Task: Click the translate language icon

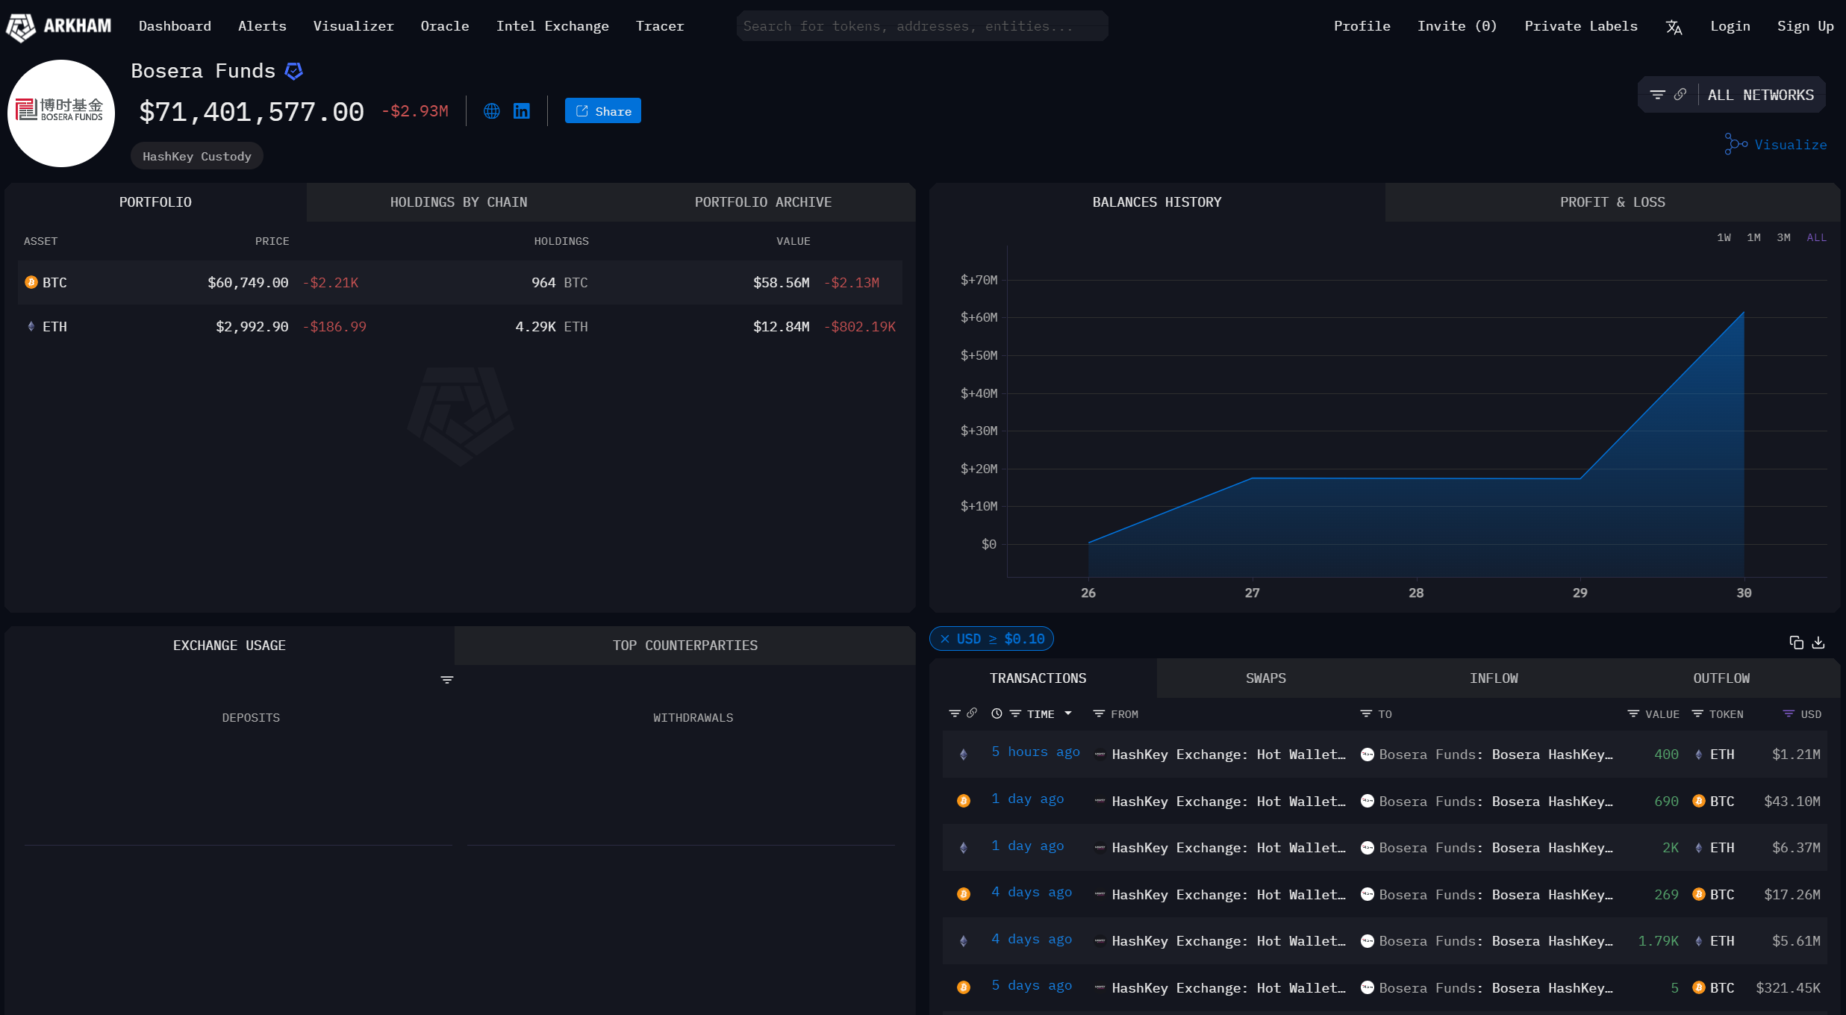Action: coord(1674,27)
